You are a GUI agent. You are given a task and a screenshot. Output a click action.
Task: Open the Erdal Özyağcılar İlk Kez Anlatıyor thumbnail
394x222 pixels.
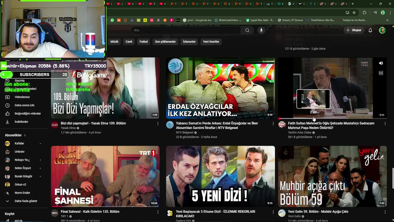pos(220,88)
